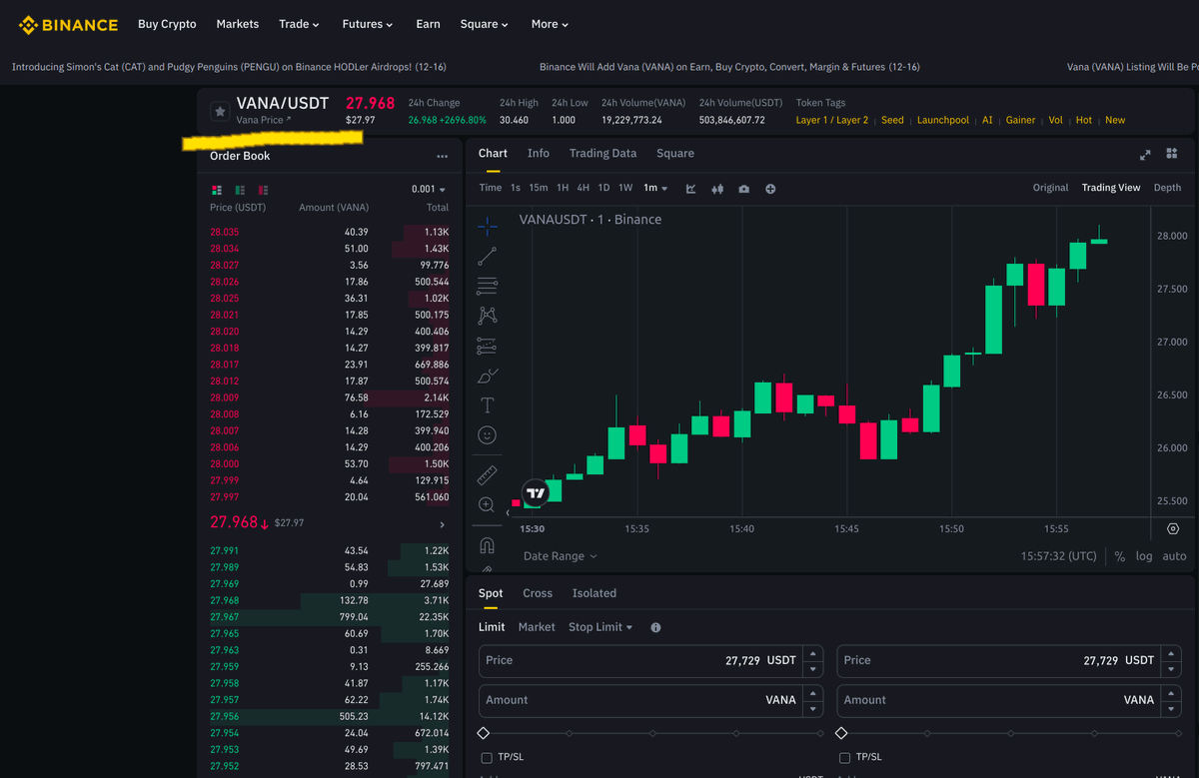Open the emoji icons tool

click(487, 435)
